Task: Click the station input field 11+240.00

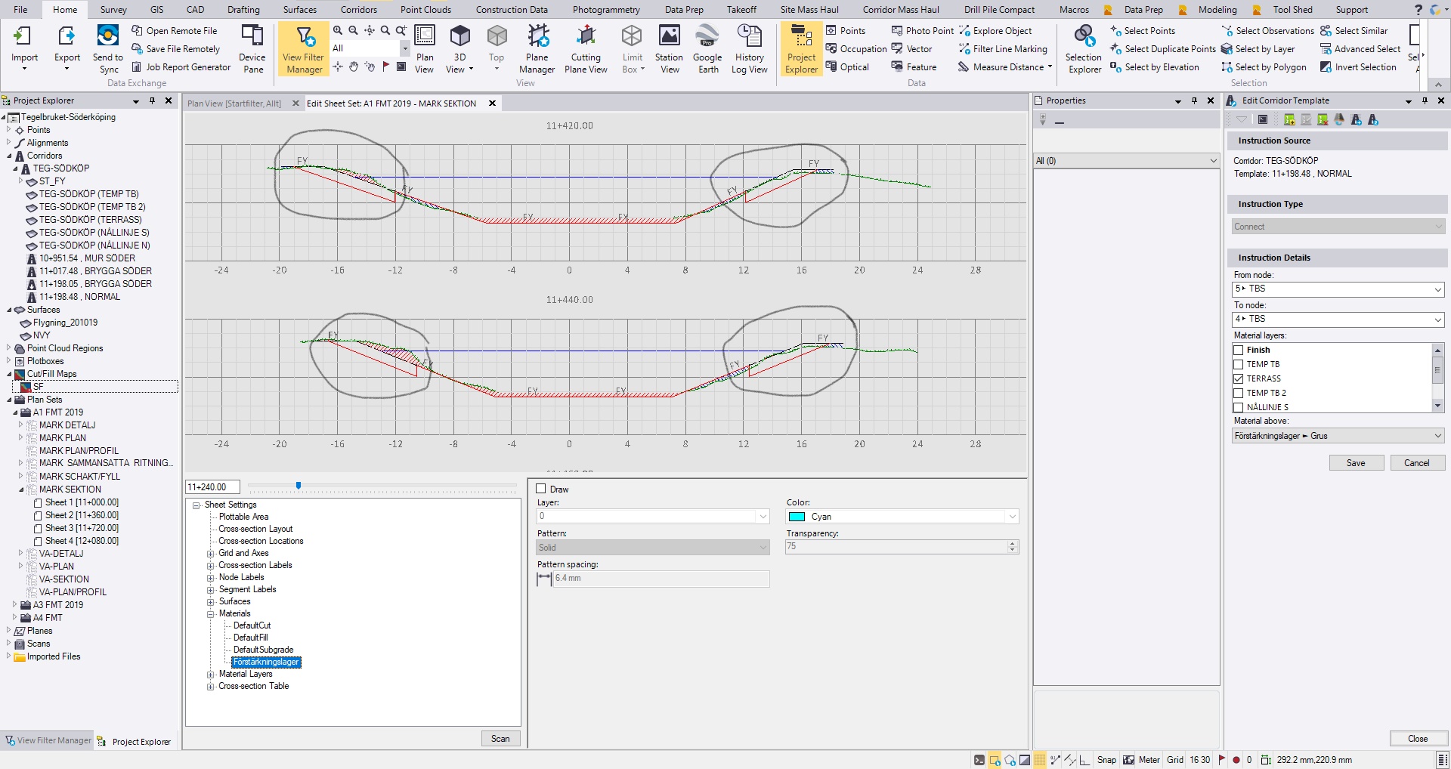Action: (x=212, y=487)
